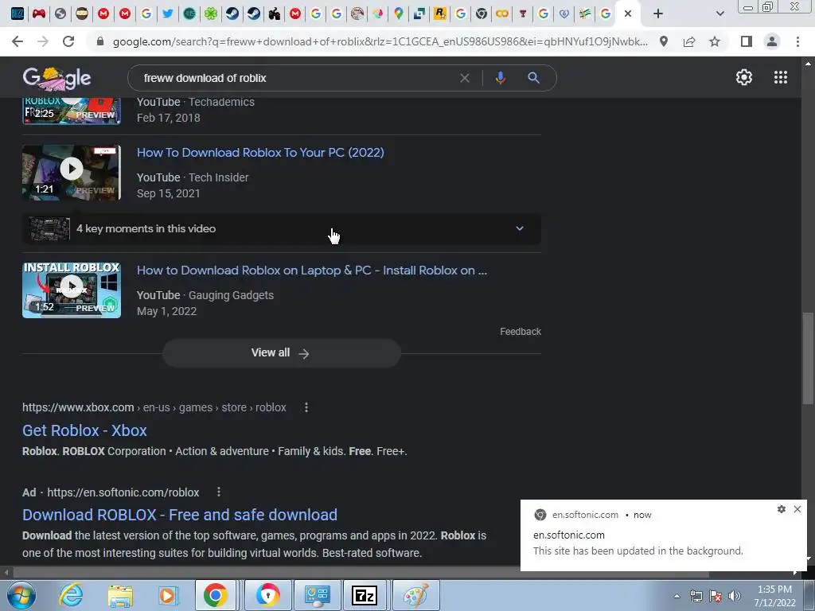Submit search with the magnifier icon
815x611 pixels.
533,78
